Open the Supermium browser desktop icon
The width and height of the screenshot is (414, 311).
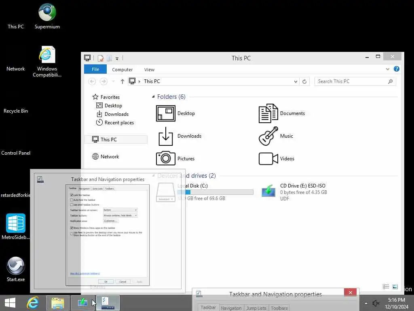point(47,16)
